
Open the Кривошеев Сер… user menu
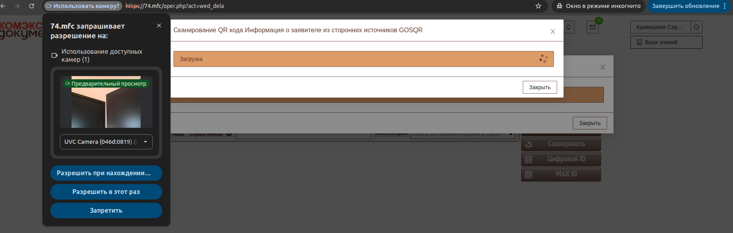coord(660,27)
